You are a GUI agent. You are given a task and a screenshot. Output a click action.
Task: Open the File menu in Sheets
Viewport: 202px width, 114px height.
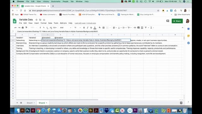[x=21, y=23]
